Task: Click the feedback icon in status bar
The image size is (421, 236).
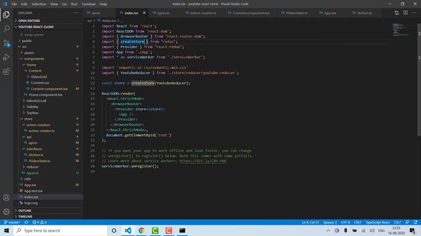Action: click(x=407, y=222)
